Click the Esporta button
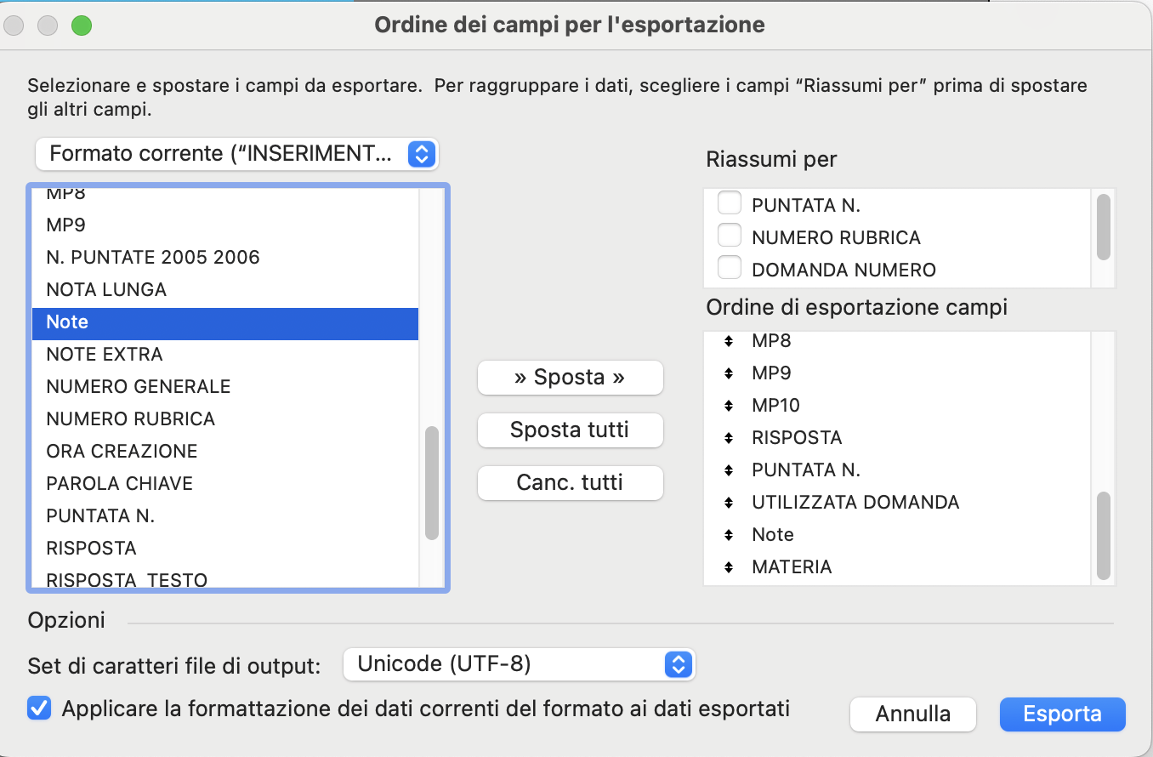1153x757 pixels. pyautogui.click(x=1062, y=714)
